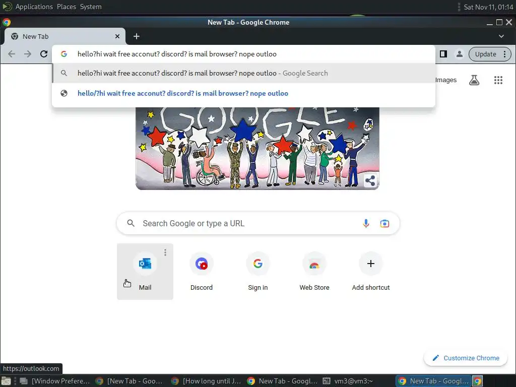This screenshot has height=387, width=516.
Task: Reload the current page
Action: tap(44, 54)
